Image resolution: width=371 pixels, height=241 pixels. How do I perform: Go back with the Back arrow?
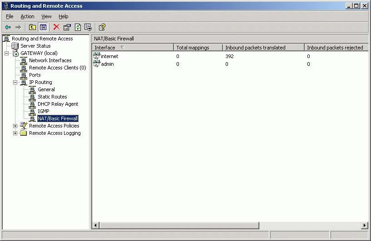[x=8, y=27]
